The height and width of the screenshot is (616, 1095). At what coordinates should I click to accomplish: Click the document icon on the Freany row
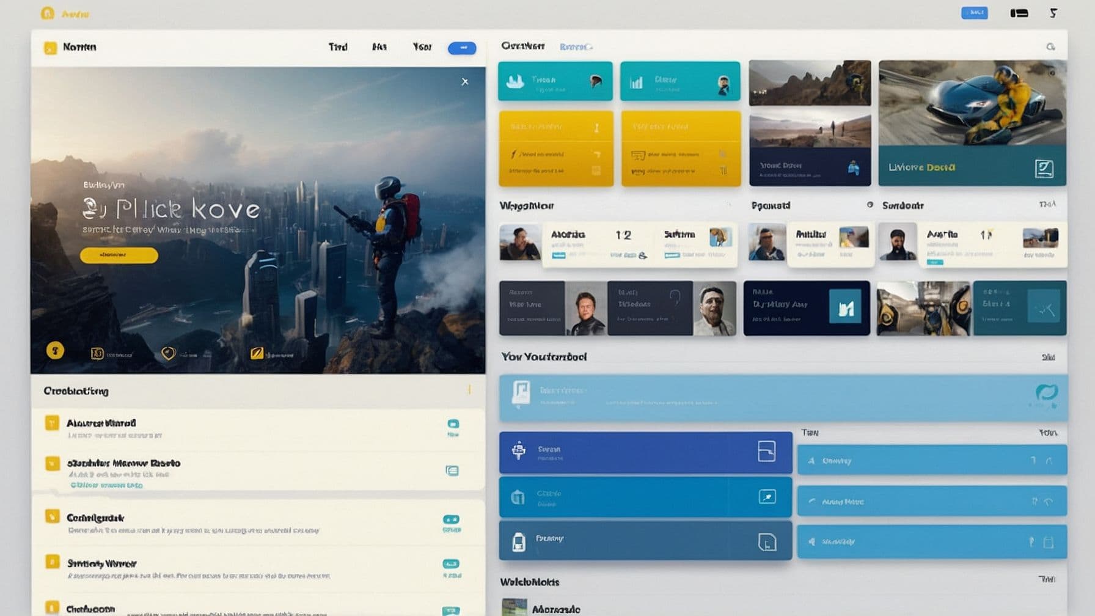pos(766,541)
